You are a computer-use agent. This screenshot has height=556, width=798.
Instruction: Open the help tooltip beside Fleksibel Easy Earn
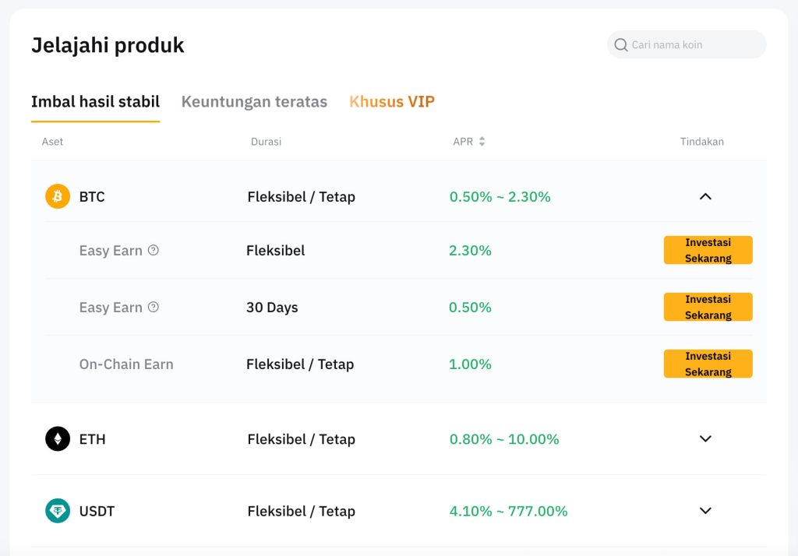154,250
